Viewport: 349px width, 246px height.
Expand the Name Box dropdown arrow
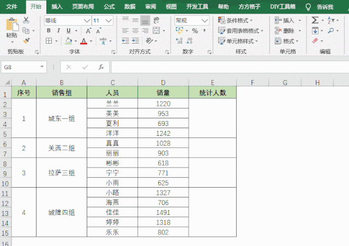coord(42,67)
